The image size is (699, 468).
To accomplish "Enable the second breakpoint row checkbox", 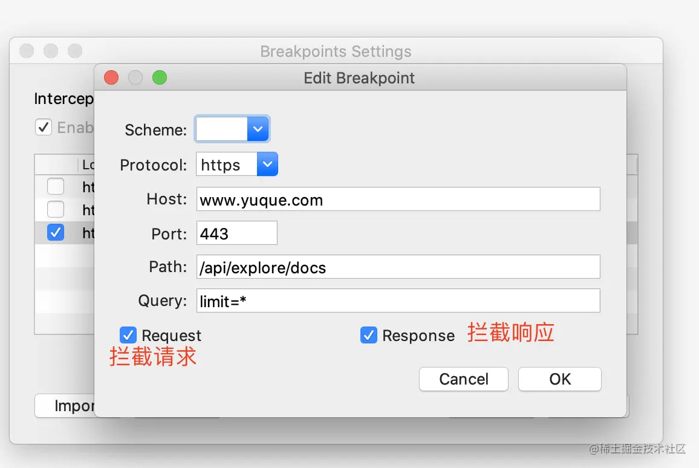I will pos(56,209).
